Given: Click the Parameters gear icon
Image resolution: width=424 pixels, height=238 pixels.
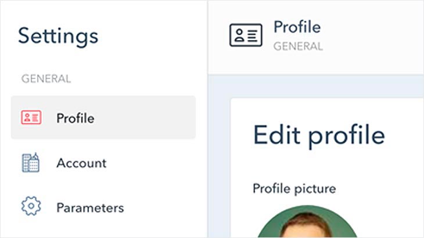Looking at the screenshot, I should [31, 206].
